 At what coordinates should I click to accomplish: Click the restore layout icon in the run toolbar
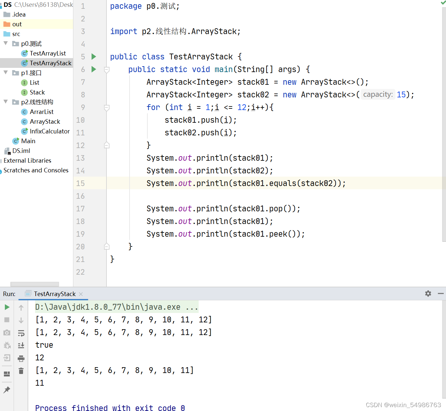(x=7, y=374)
